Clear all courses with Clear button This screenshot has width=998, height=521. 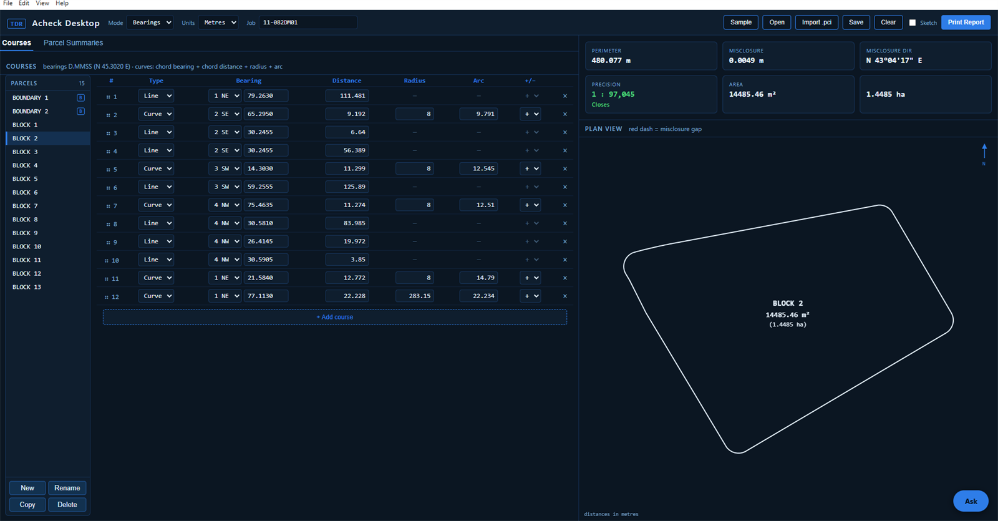point(888,22)
